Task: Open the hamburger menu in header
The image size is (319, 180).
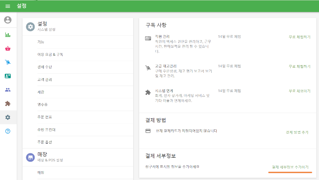Action: coord(8,6)
